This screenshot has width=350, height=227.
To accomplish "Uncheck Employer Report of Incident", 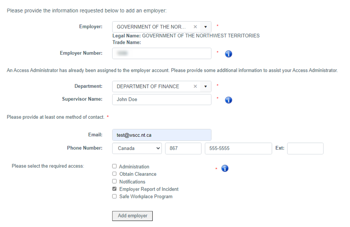I will pyautogui.click(x=114, y=189).
